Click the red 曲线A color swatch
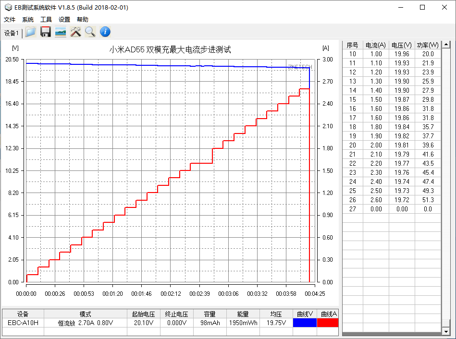The width and height of the screenshot is (456, 339). (x=328, y=323)
